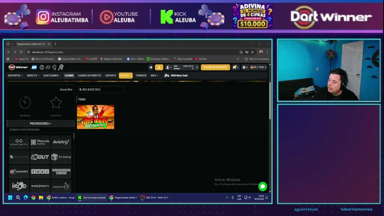384x216 pixels.
Task: Bookmark this page with star icon
Action: pos(253,52)
